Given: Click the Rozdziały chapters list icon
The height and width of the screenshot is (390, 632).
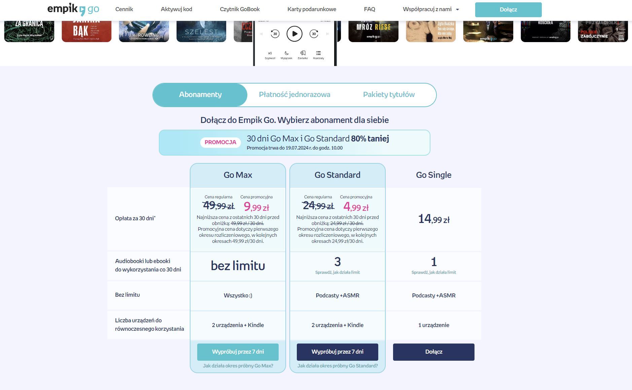Looking at the screenshot, I should click(318, 55).
